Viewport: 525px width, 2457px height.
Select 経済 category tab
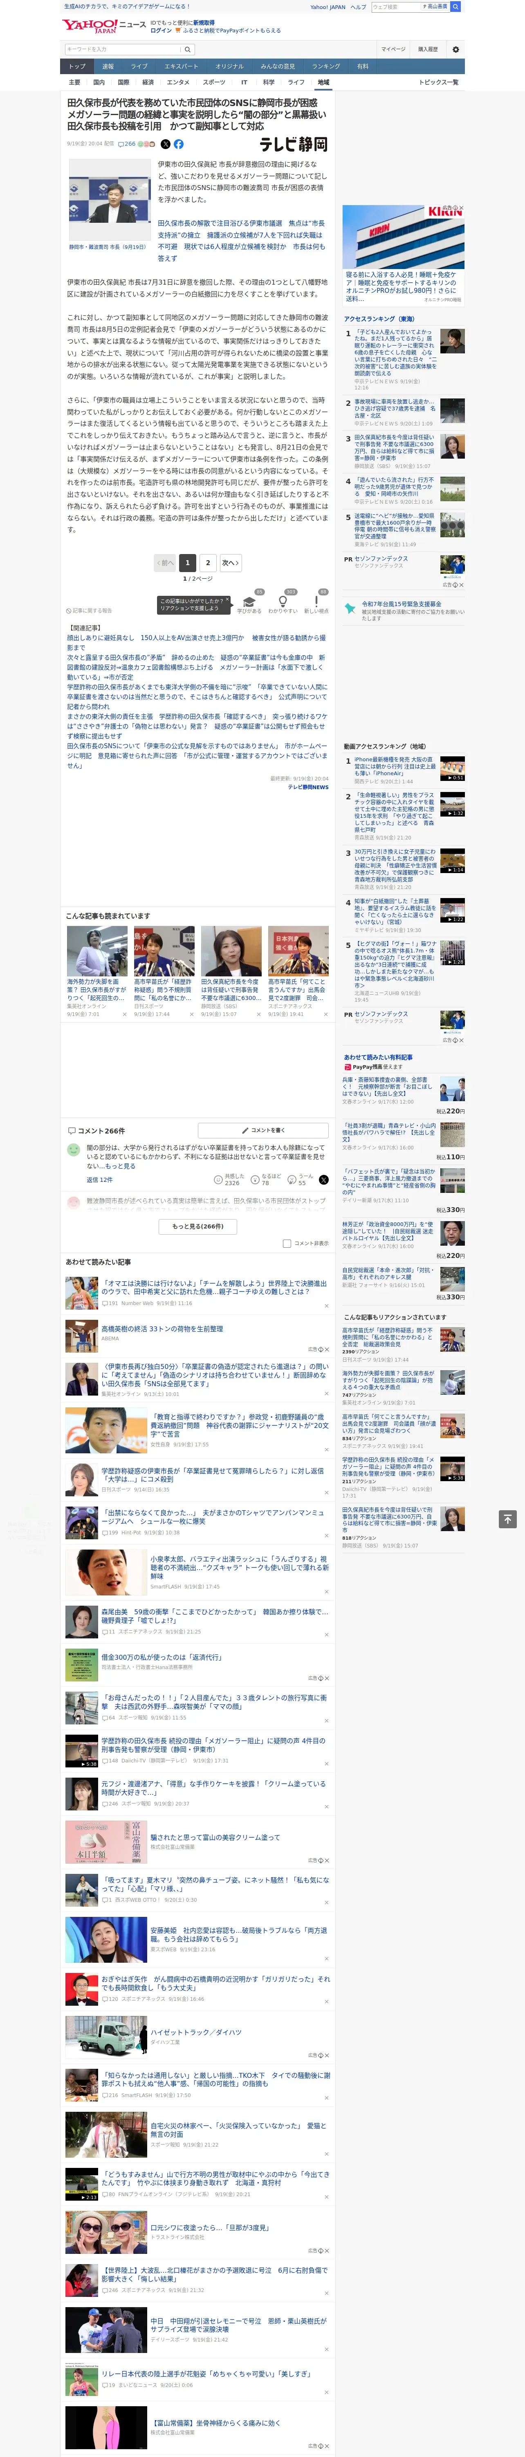[148, 82]
